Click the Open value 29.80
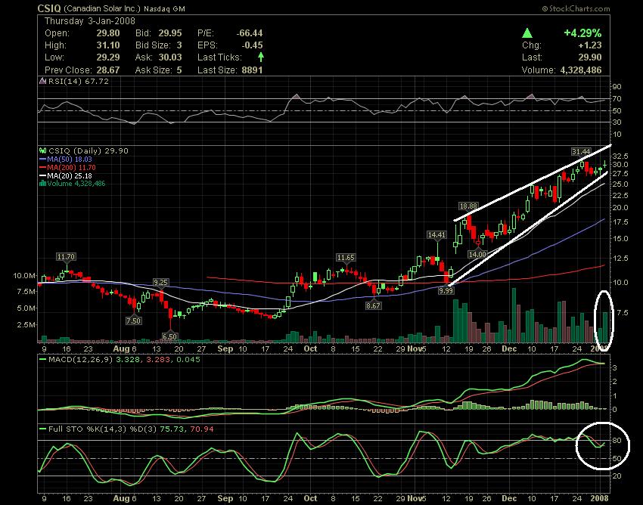This screenshot has width=643, height=505. click(x=108, y=33)
